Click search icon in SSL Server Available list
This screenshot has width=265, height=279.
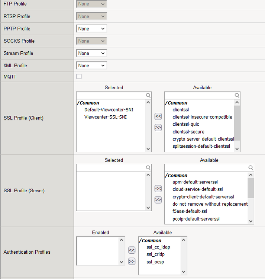[251, 168]
